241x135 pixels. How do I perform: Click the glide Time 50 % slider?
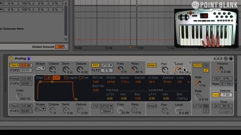[x=226, y=106]
